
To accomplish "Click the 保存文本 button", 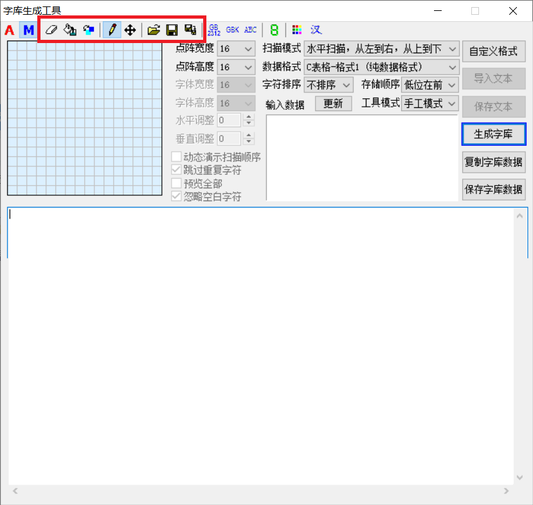I will tap(494, 107).
